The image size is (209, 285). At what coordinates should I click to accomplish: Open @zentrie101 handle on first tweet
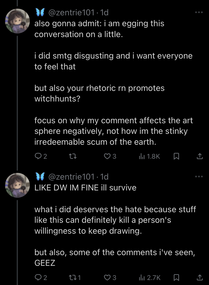click(x=71, y=13)
